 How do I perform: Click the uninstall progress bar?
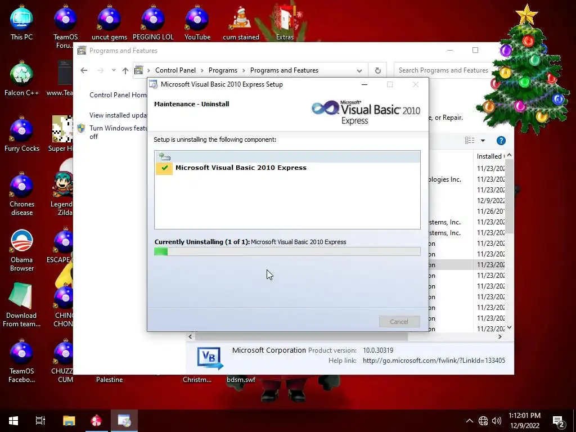287,251
